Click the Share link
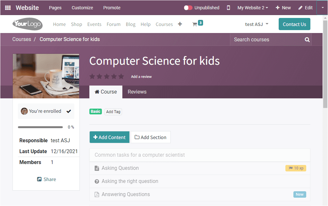Screen dimensions: 328x206 [46, 179]
